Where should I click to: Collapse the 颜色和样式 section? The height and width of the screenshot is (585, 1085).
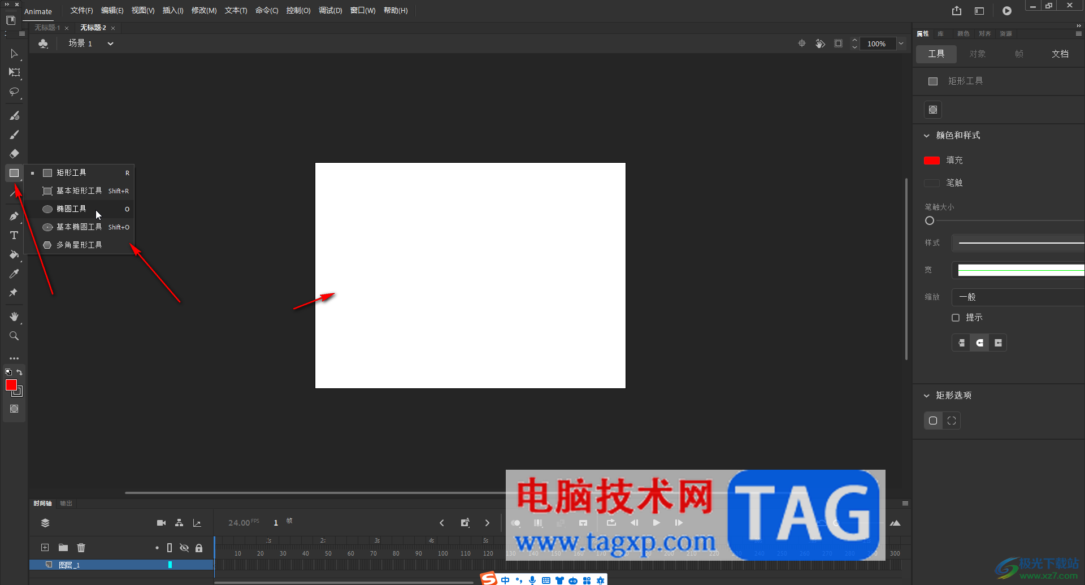926,136
